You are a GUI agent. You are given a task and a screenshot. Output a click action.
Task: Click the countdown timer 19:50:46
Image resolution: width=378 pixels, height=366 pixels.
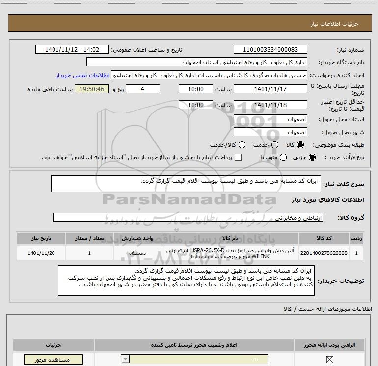pyautogui.click(x=92, y=89)
